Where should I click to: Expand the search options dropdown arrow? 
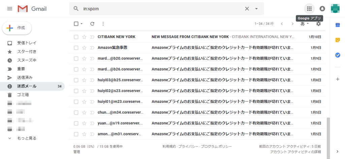coord(256,9)
